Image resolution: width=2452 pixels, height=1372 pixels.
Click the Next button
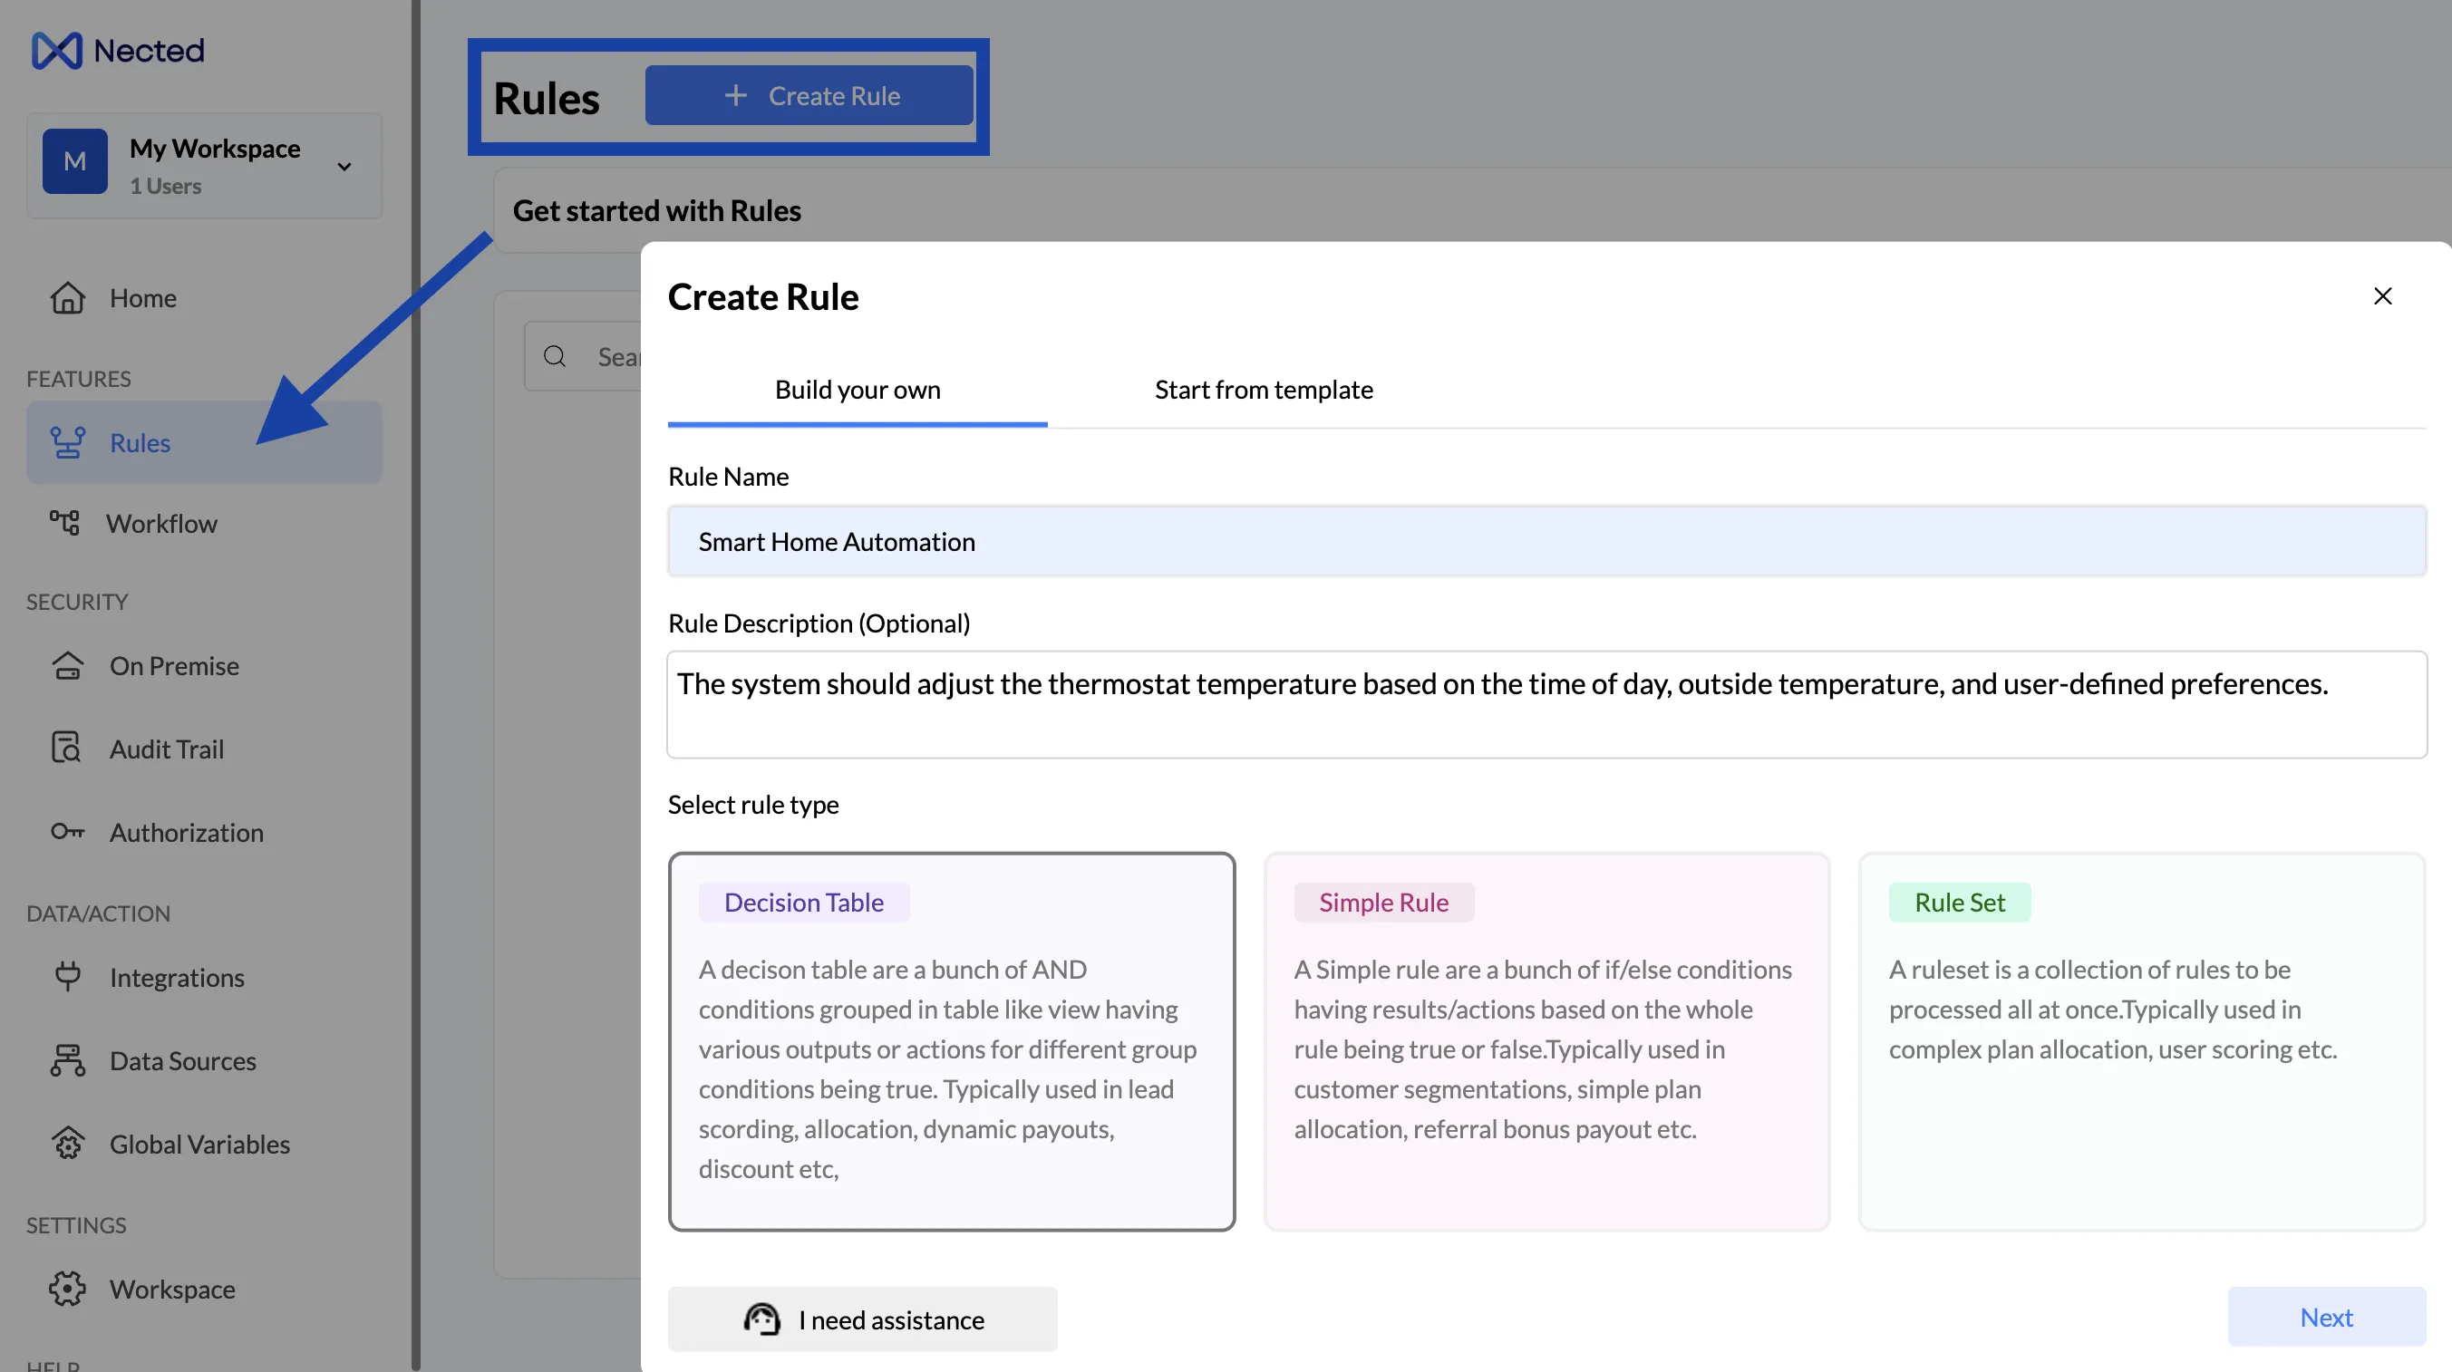pyautogui.click(x=2325, y=1317)
